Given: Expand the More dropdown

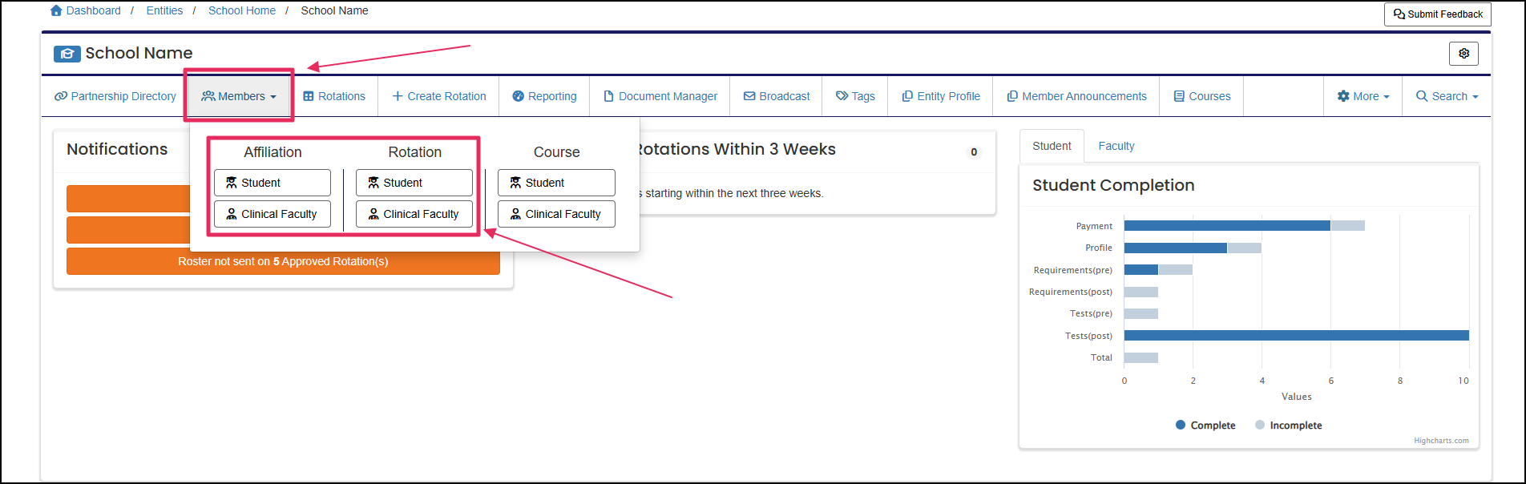Looking at the screenshot, I should 1363,96.
